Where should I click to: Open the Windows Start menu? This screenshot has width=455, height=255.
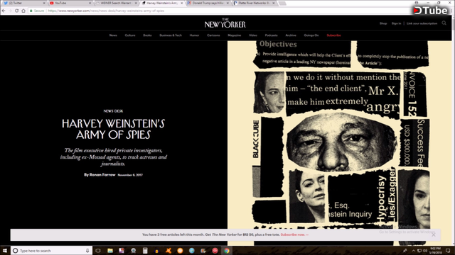coord(5,251)
